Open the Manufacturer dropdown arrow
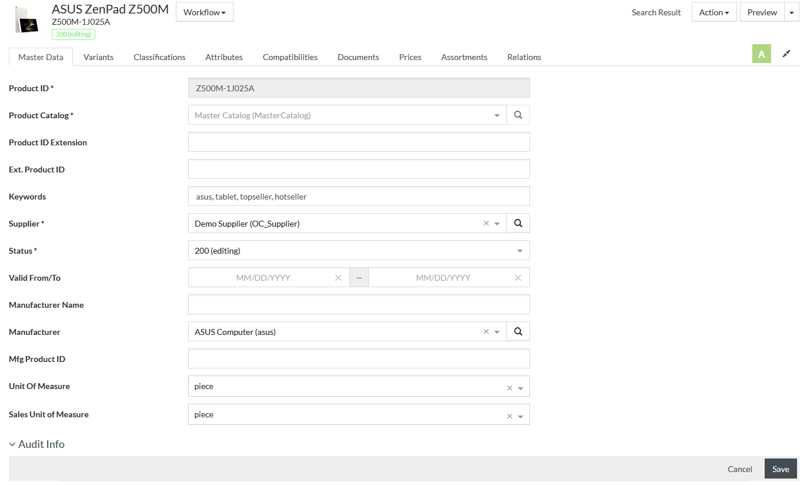 498,332
